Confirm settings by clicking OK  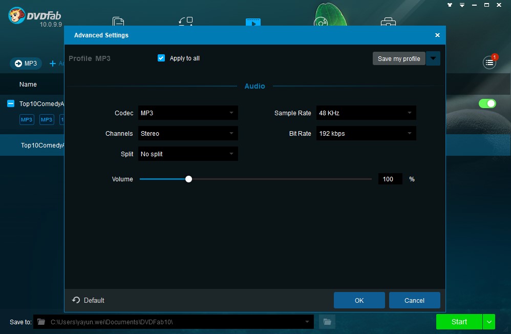click(x=359, y=300)
